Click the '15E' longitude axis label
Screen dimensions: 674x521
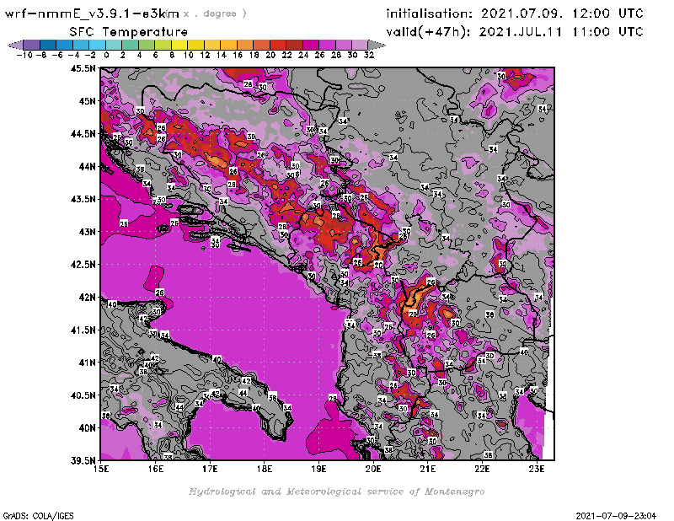coord(101,469)
